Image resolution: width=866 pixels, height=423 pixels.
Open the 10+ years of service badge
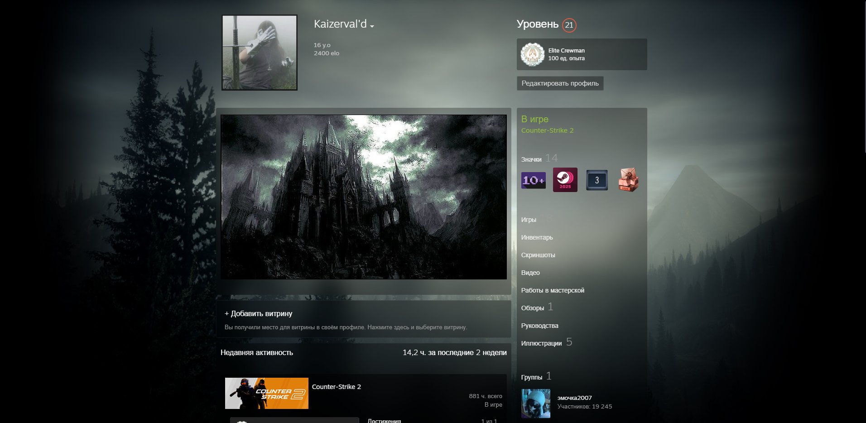533,180
